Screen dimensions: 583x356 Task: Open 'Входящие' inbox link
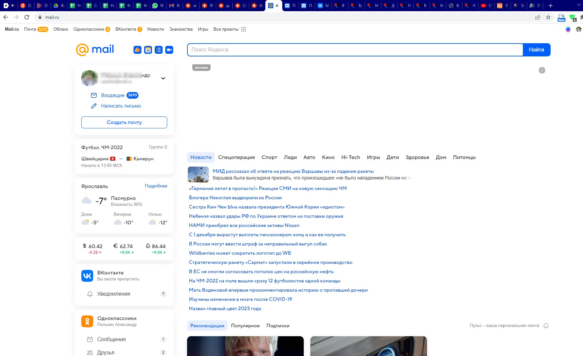coord(113,95)
